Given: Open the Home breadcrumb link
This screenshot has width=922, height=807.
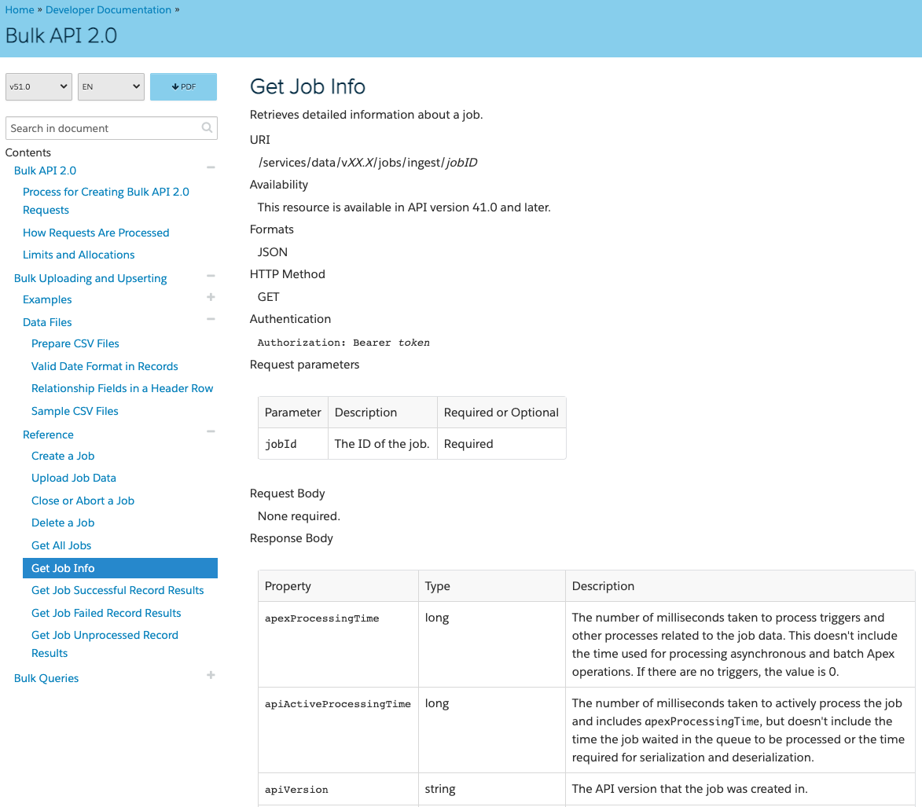Looking at the screenshot, I should [18, 9].
